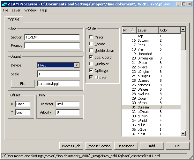Click the Scale input field
194x160 pixels.
pyautogui.click(x=58, y=74)
